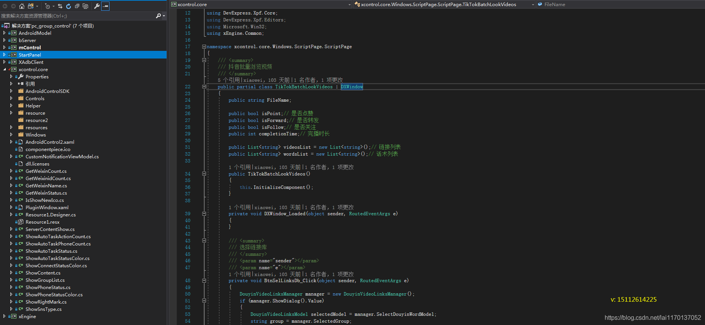This screenshot has width=705, height=325.
Task: Click the AndroidControl2.xaml file icon
Action: [21, 142]
